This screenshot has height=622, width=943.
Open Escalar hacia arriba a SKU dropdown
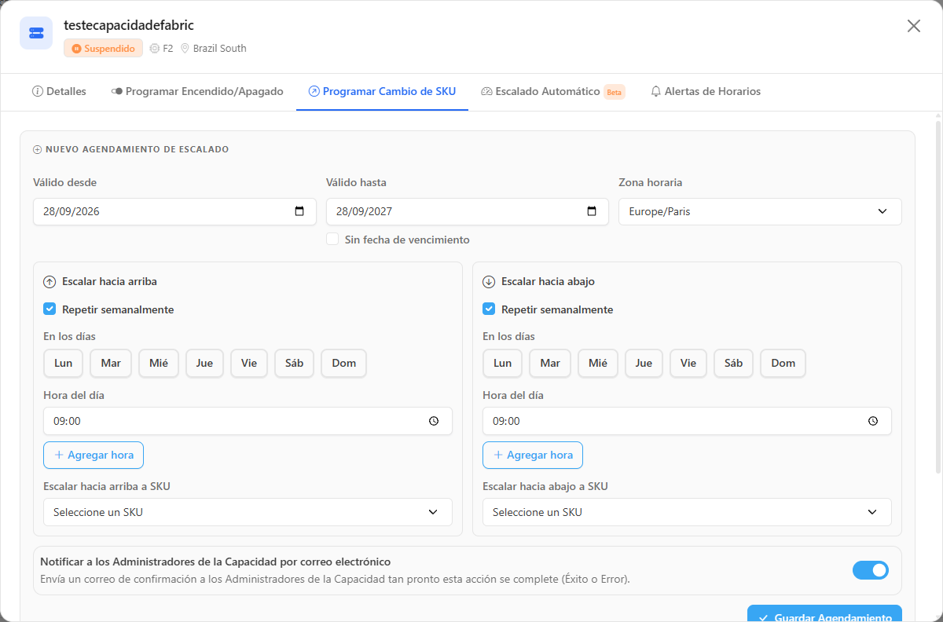(x=248, y=512)
